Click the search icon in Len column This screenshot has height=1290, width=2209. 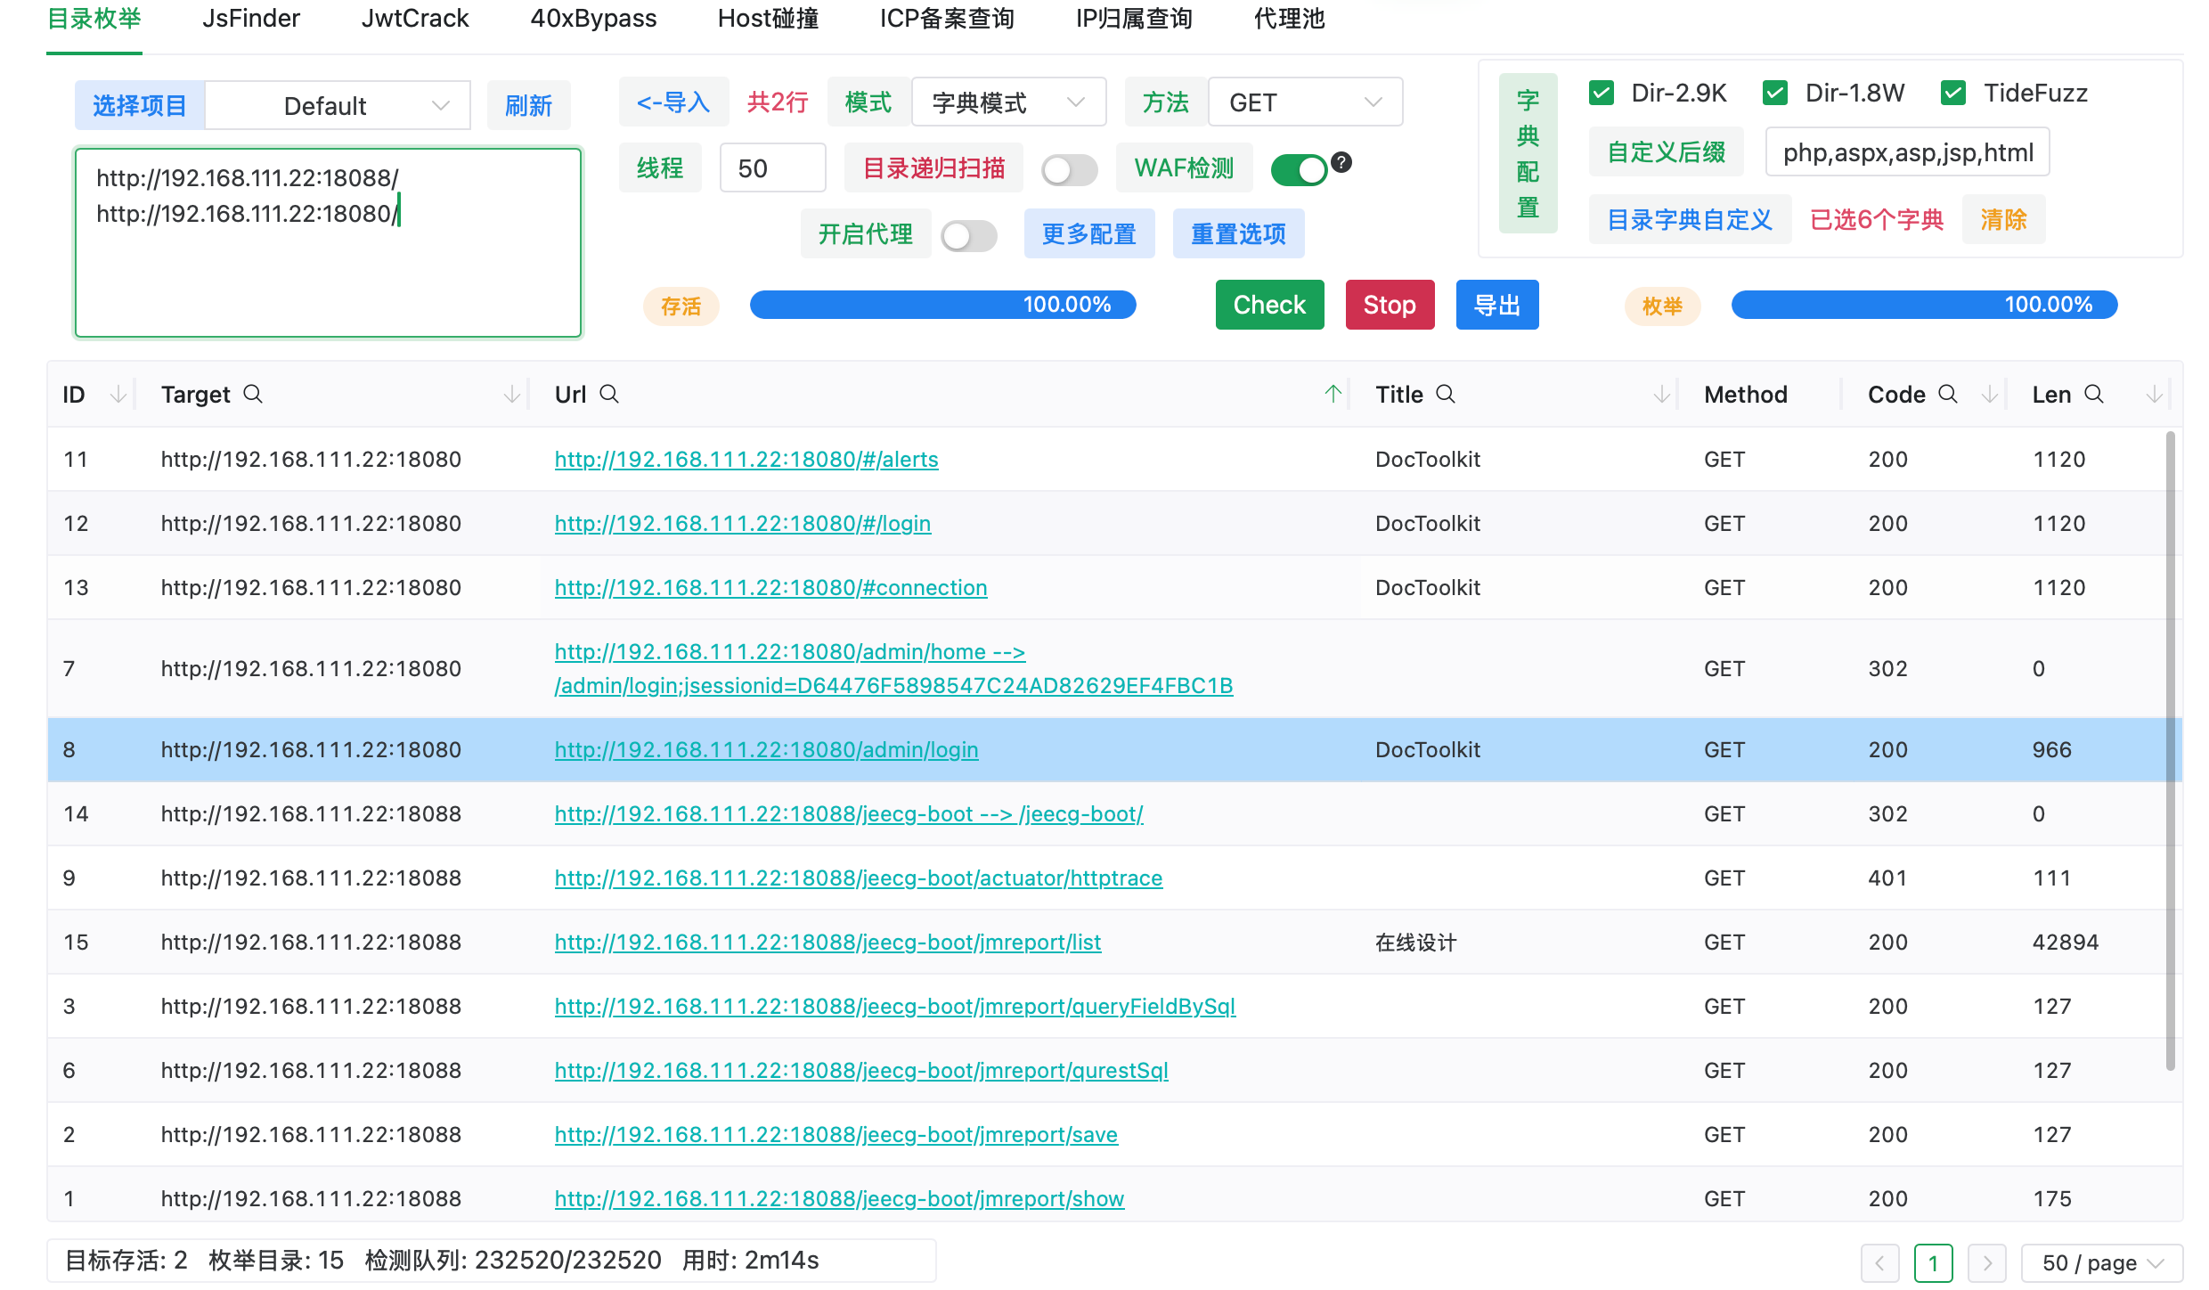point(2094,394)
